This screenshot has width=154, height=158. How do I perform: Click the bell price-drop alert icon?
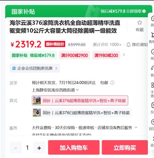(128, 45)
